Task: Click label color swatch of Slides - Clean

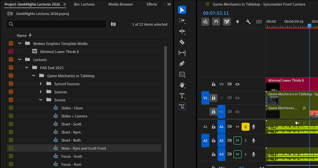Action: coord(11,108)
